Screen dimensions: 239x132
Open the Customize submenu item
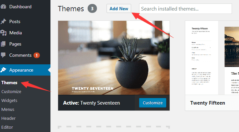[x=11, y=91]
